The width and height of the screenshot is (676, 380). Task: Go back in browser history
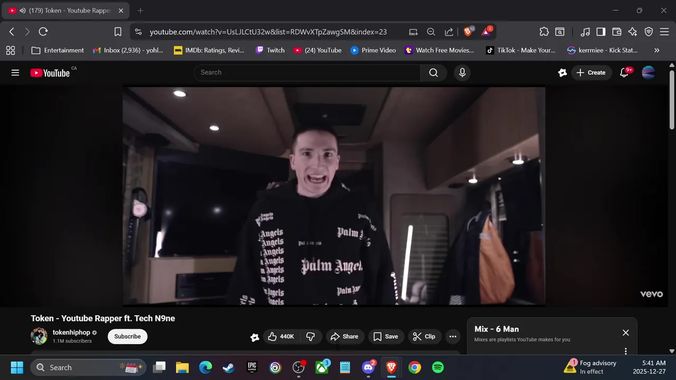(12, 32)
